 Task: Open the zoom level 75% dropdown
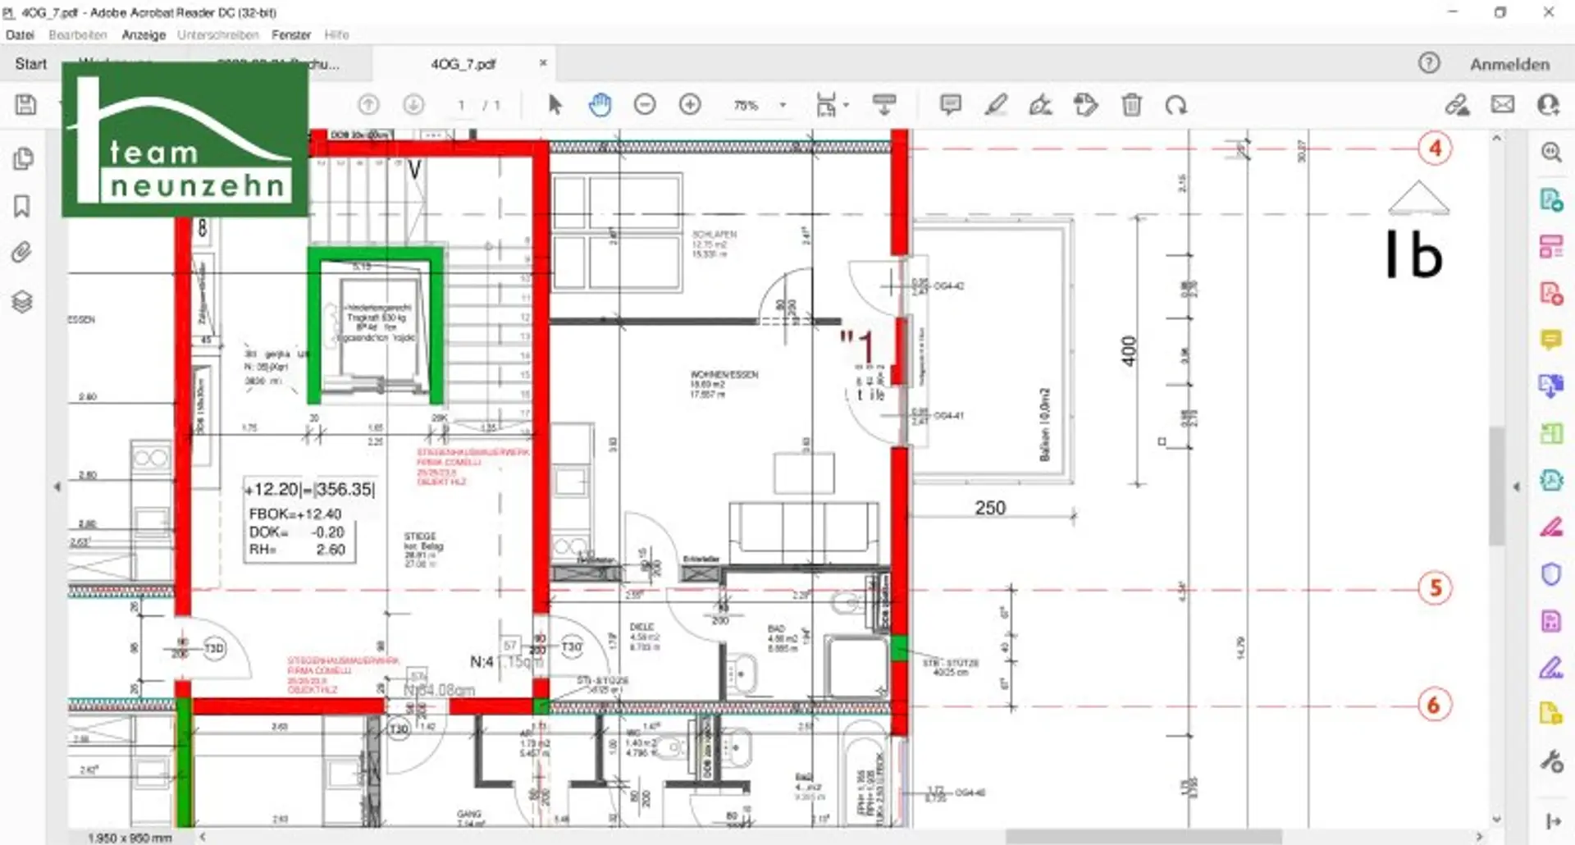click(782, 105)
